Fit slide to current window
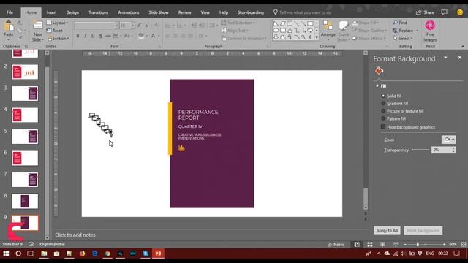 (464, 245)
